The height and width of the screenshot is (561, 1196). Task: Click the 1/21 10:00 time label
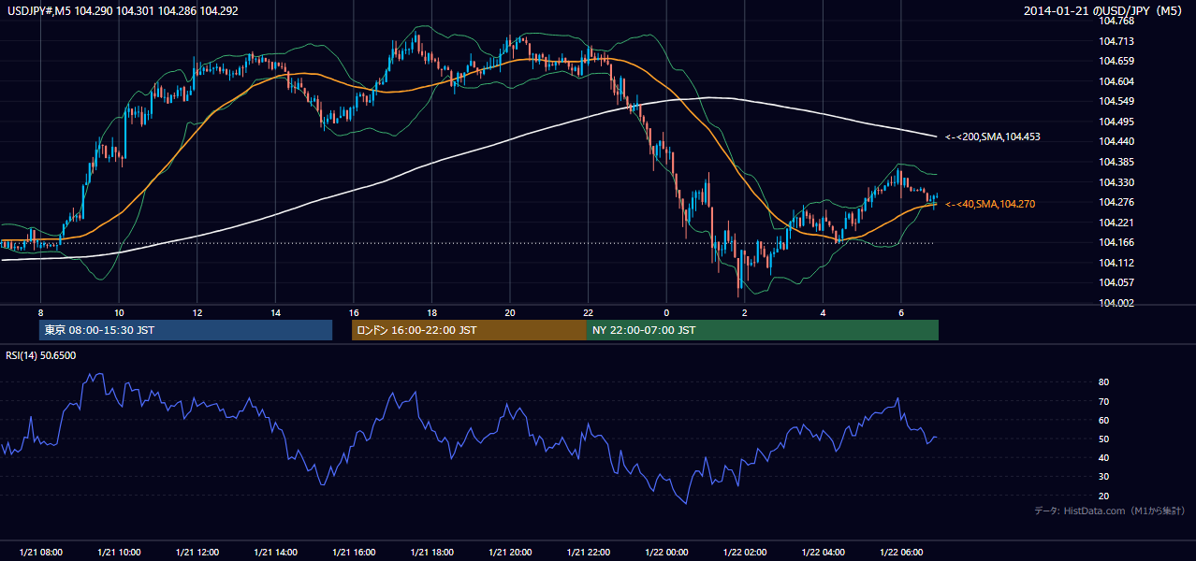[119, 553]
